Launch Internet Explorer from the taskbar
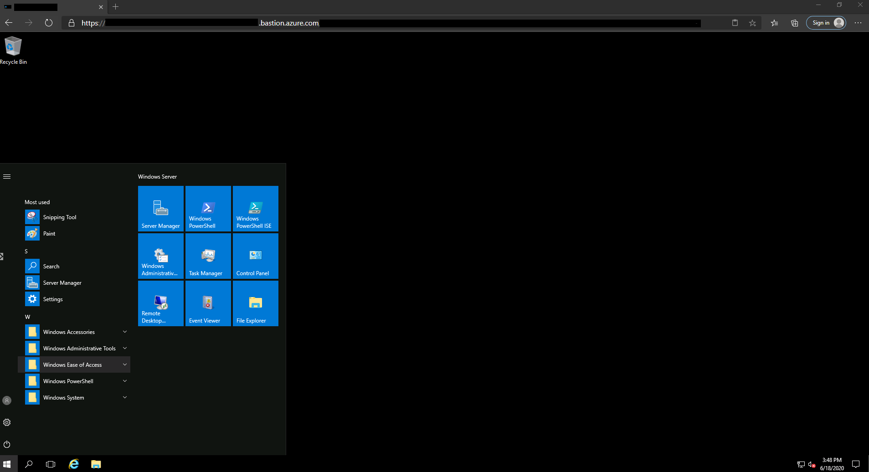This screenshot has width=869, height=472. [x=73, y=464]
